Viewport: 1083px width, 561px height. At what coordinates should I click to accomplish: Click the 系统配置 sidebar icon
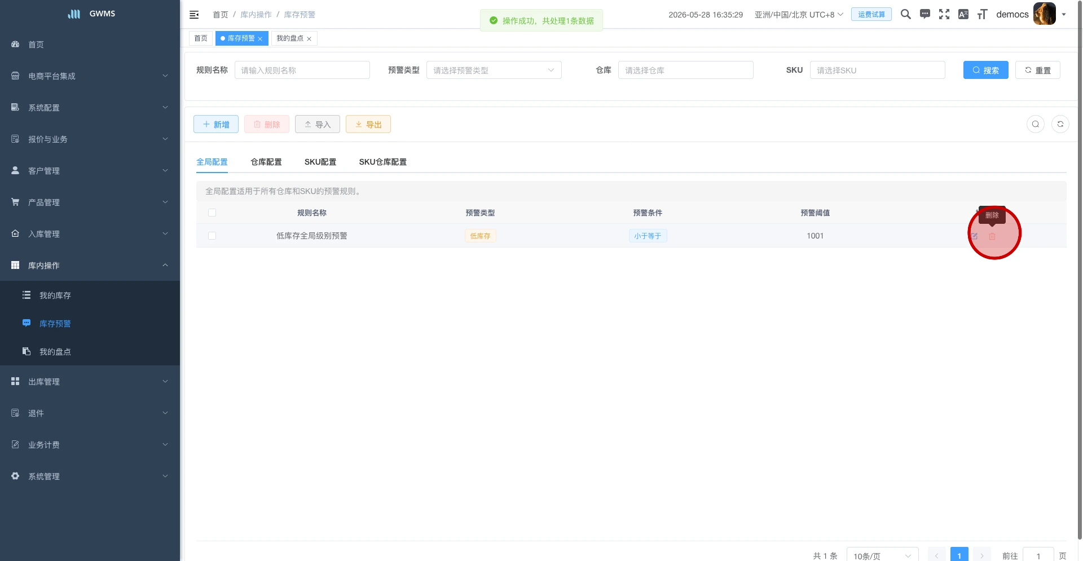tap(15, 107)
